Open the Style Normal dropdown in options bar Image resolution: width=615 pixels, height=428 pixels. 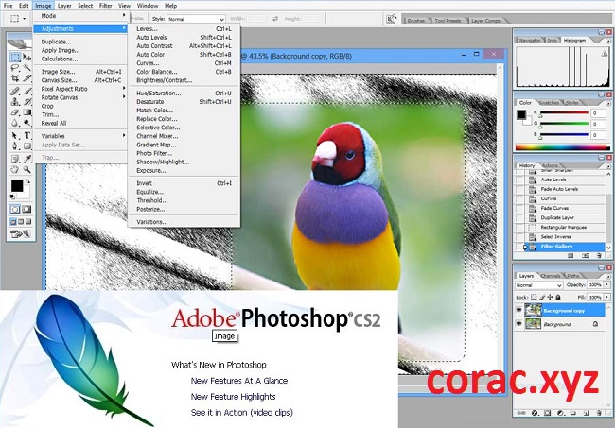tap(197, 19)
